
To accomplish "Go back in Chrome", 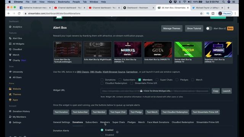I will tap(9, 14).
